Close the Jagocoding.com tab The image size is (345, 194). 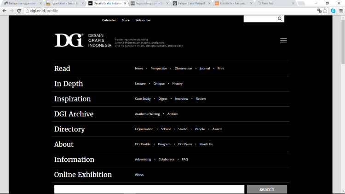pos(167,3)
